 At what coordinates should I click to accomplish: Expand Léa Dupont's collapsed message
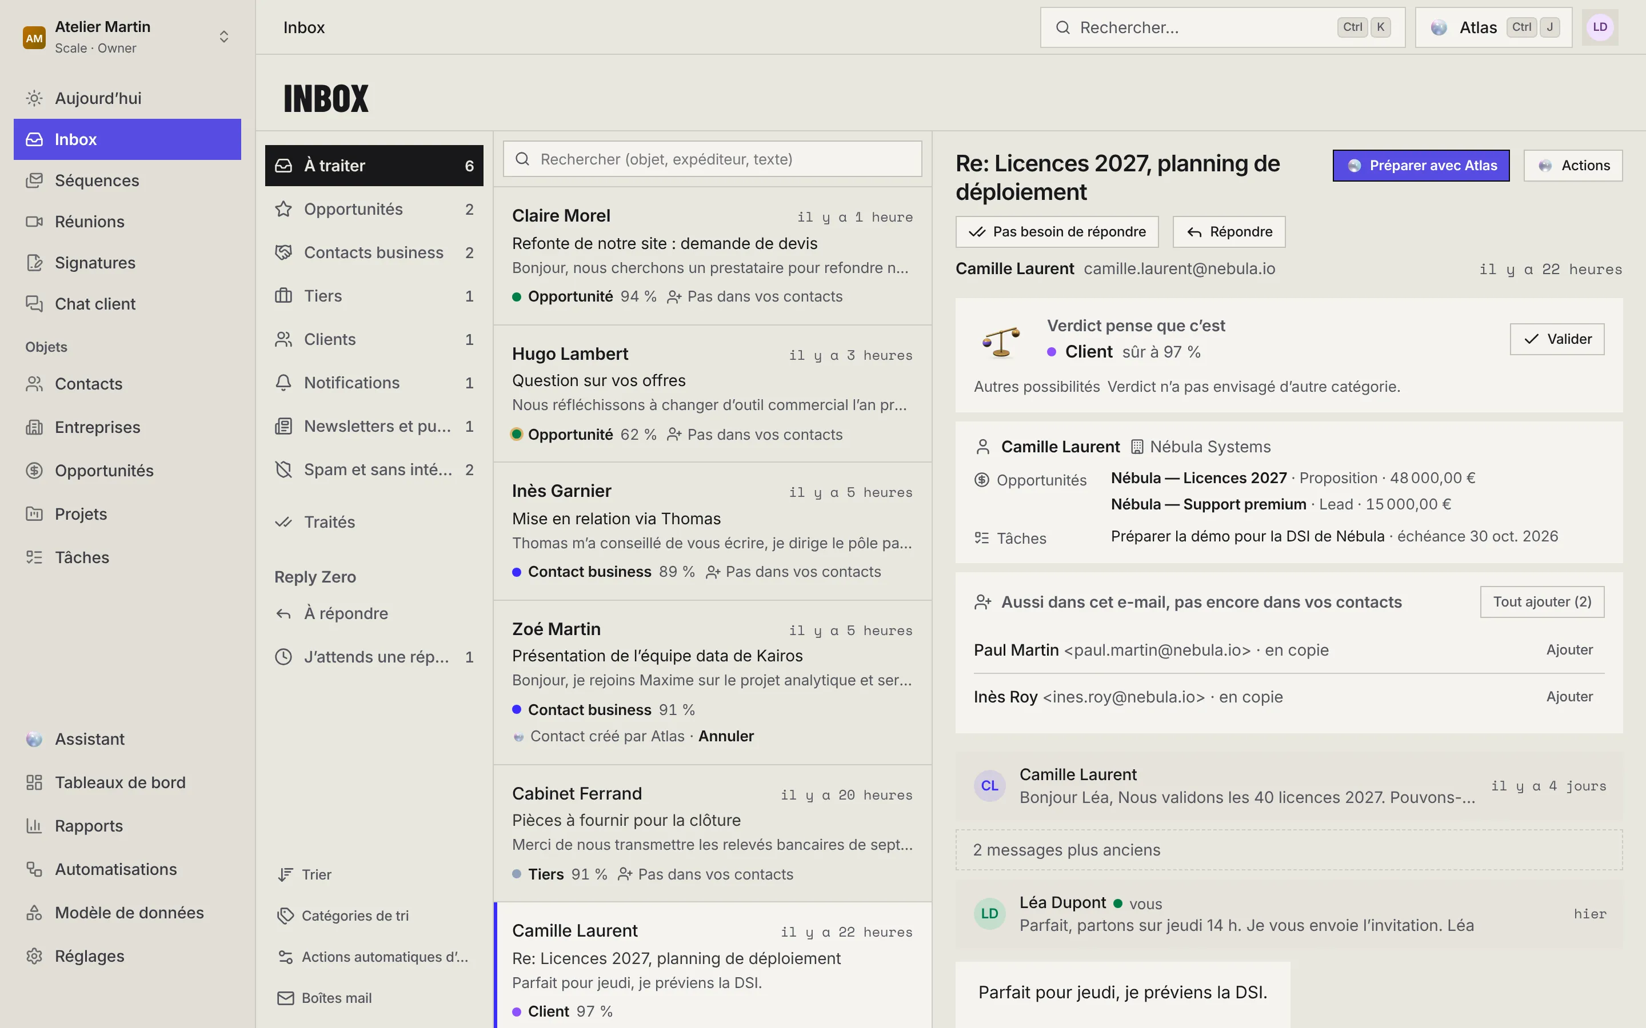pyautogui.click(x=1289, y=914)
